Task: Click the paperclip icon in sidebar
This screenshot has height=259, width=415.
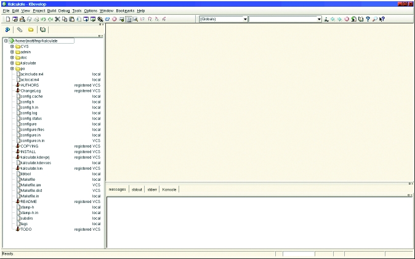Action: tap(19, 29)
